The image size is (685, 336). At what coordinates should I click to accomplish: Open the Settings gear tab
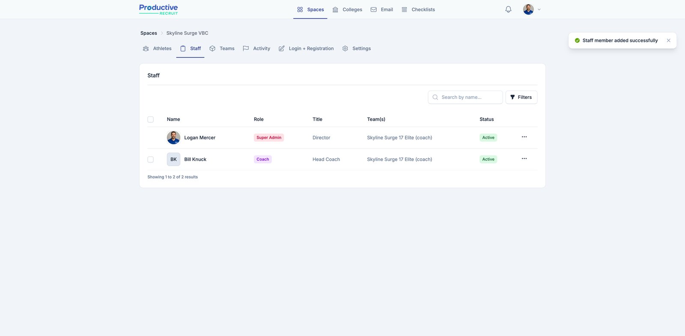357,49
